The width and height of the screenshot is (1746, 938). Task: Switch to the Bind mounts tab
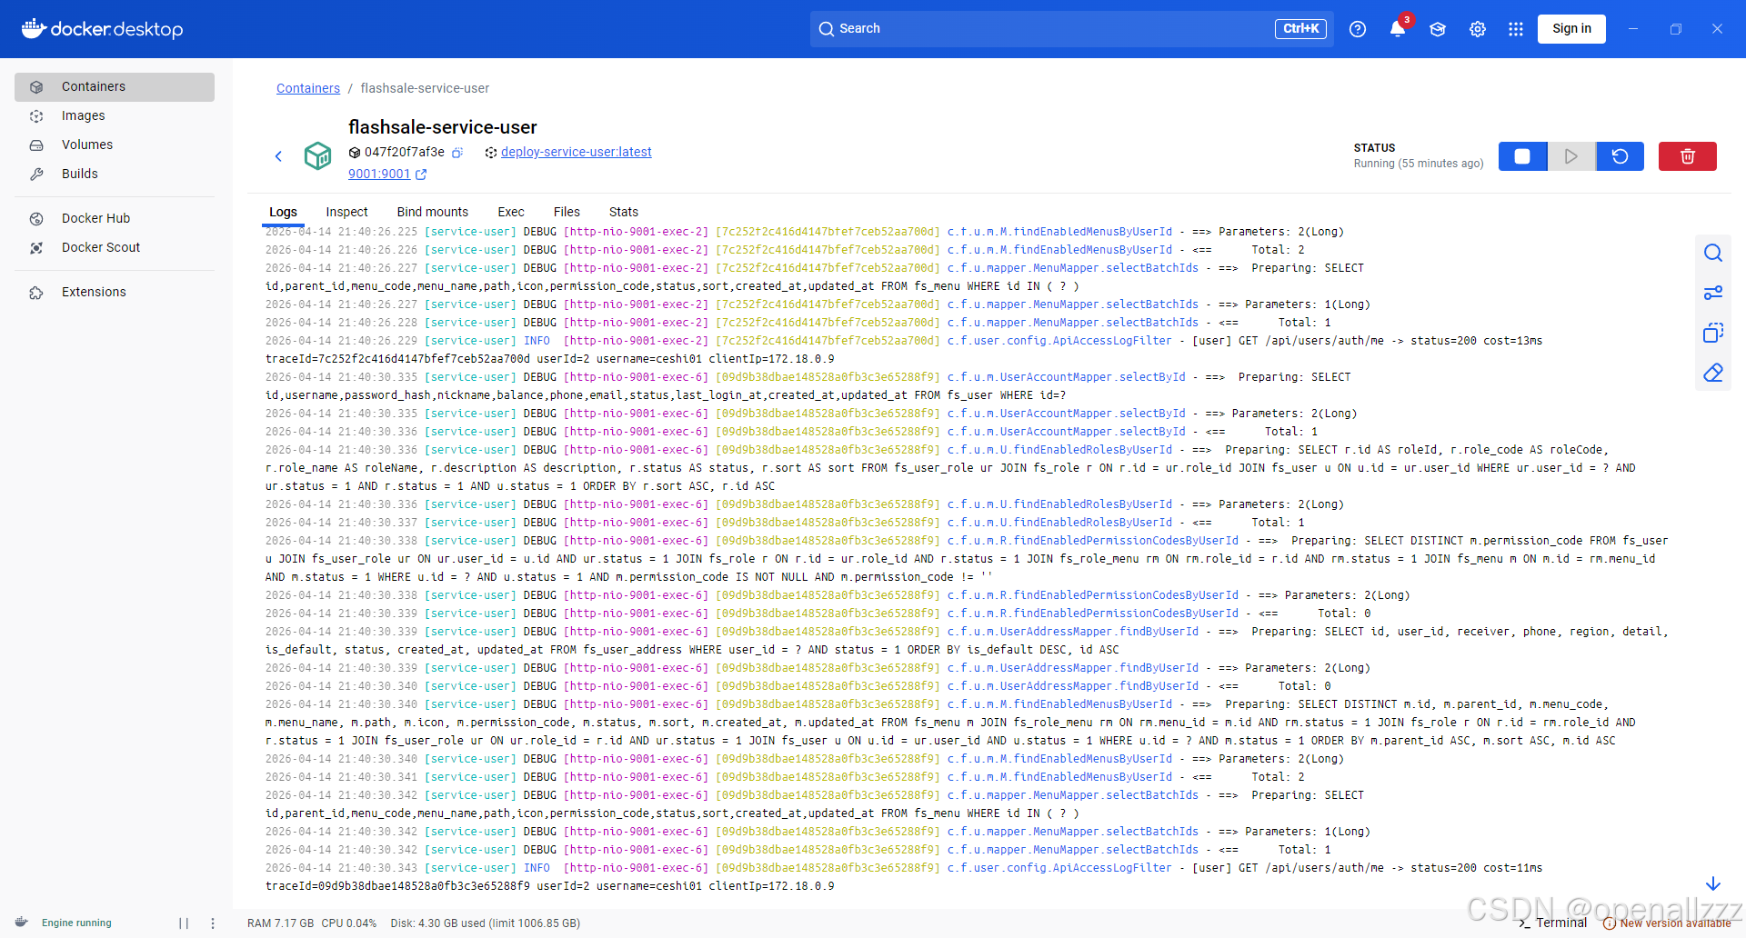pos(433,212)
